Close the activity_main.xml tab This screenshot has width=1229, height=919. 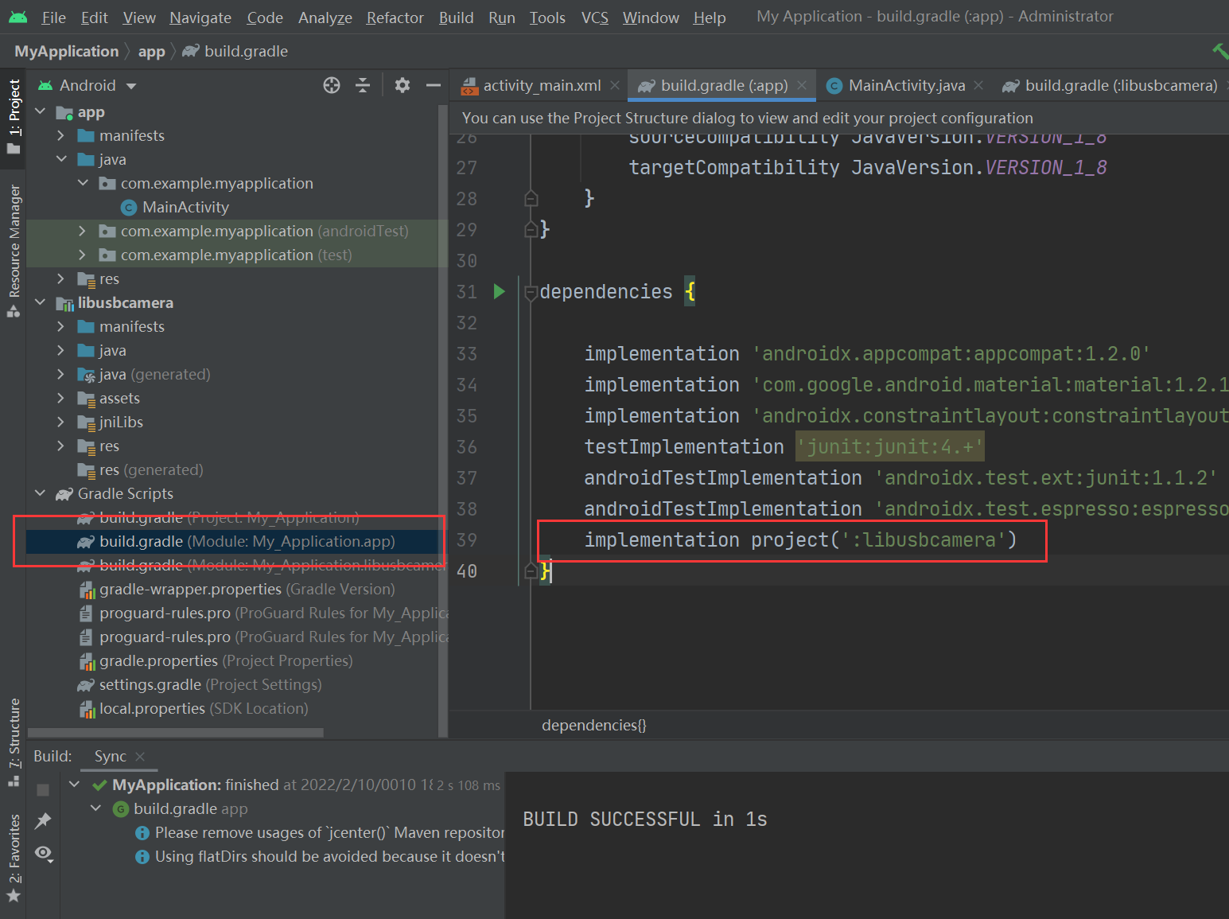coord(615,85)
